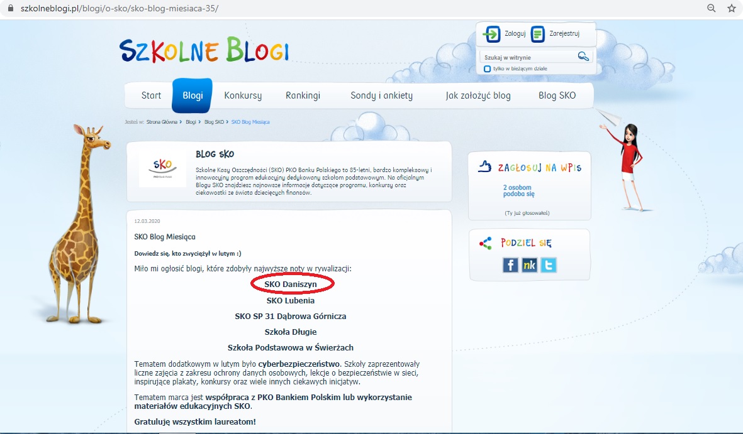Click the Zaloguj link text
Screen dimensions: 743x434
515,34
